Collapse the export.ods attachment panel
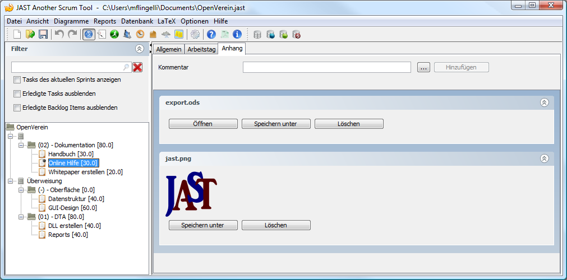The height and width of the screenshot is (280, 567). click(x=544, y=102)
